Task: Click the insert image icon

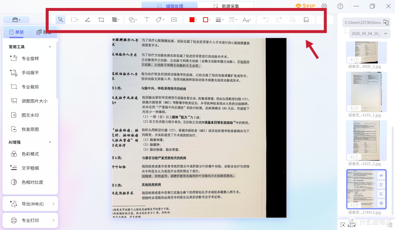Action: coord(174,20)
